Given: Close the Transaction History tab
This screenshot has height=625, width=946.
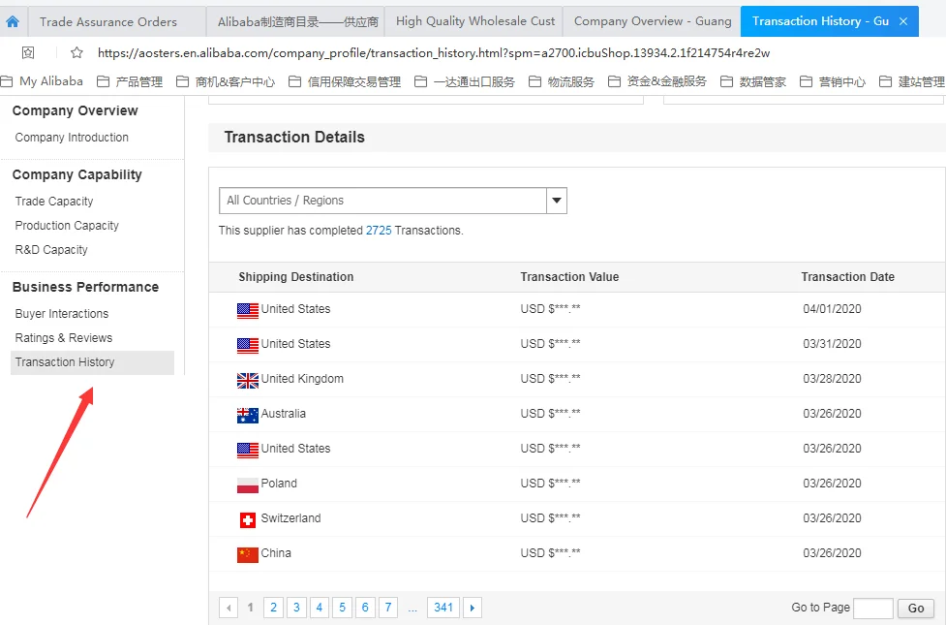Looking at the screenshot, I should pyautogui.click(x=903, y=21).
